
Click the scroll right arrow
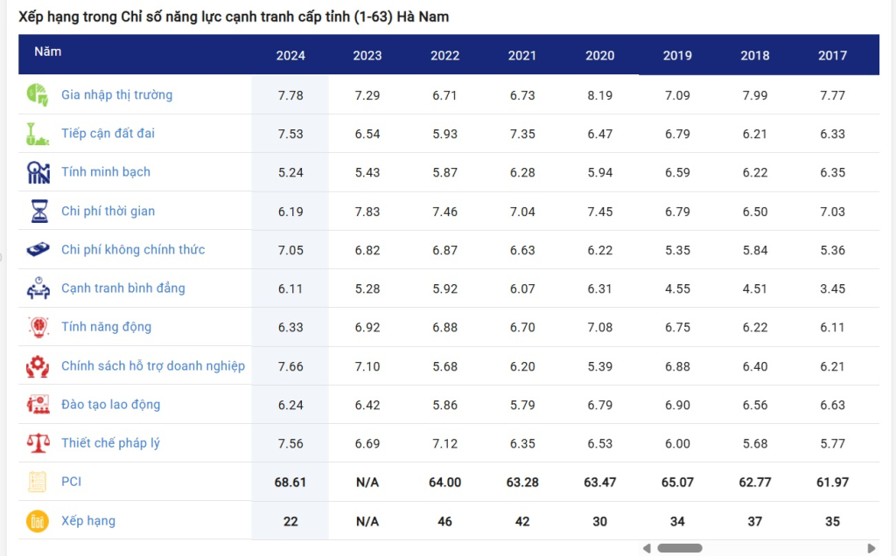[871, 548]
